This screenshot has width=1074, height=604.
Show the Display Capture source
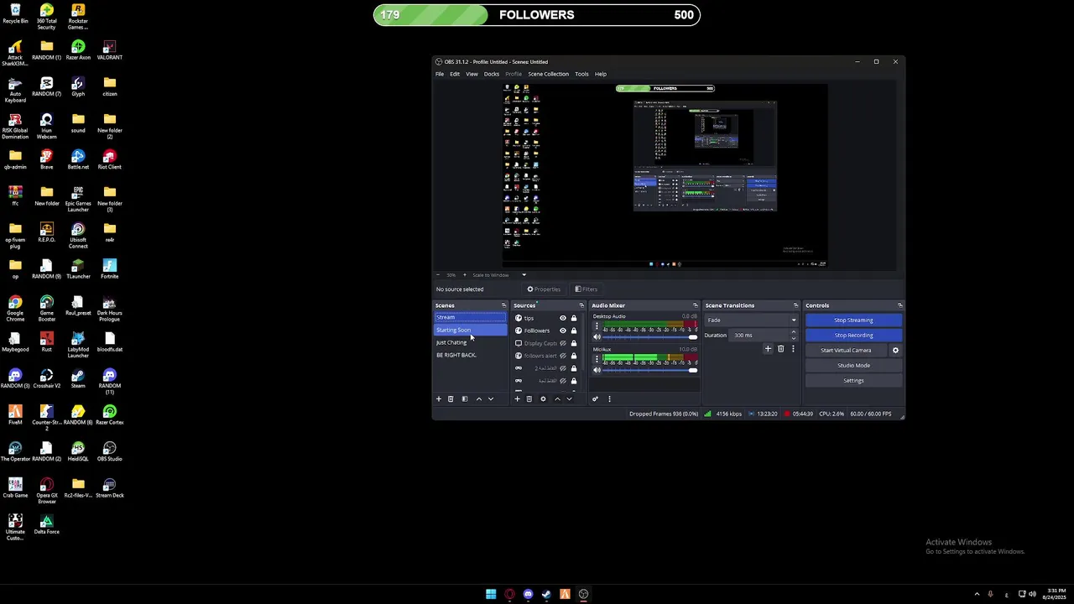pyautogui.click(x=563, y=343)
